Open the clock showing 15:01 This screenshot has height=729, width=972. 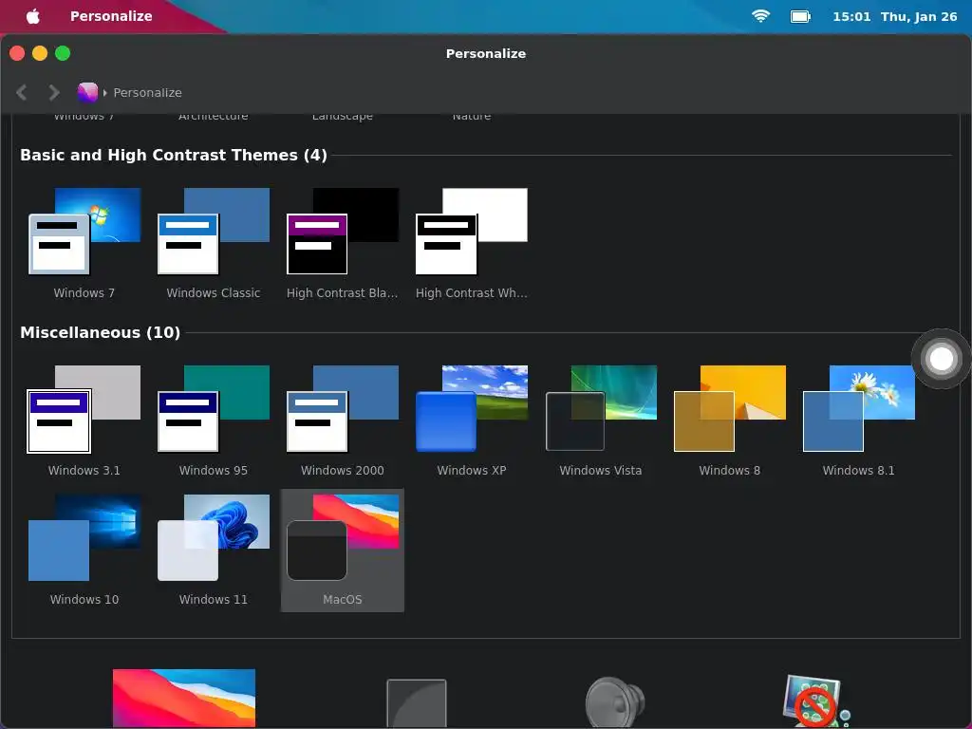[x=851, y=17]
